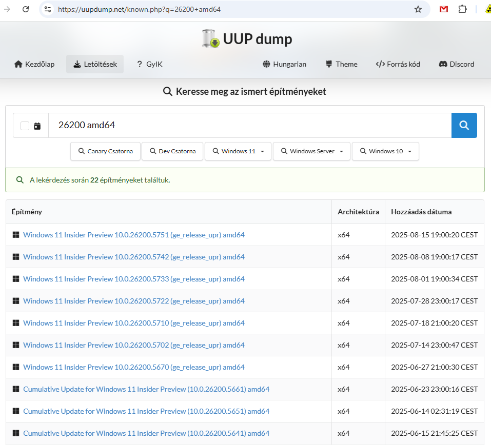The image size is (491, 445).
Task: Click the Windows icon beside update 26200.5651
Action: pyautogui.click(x=16, y=411)
